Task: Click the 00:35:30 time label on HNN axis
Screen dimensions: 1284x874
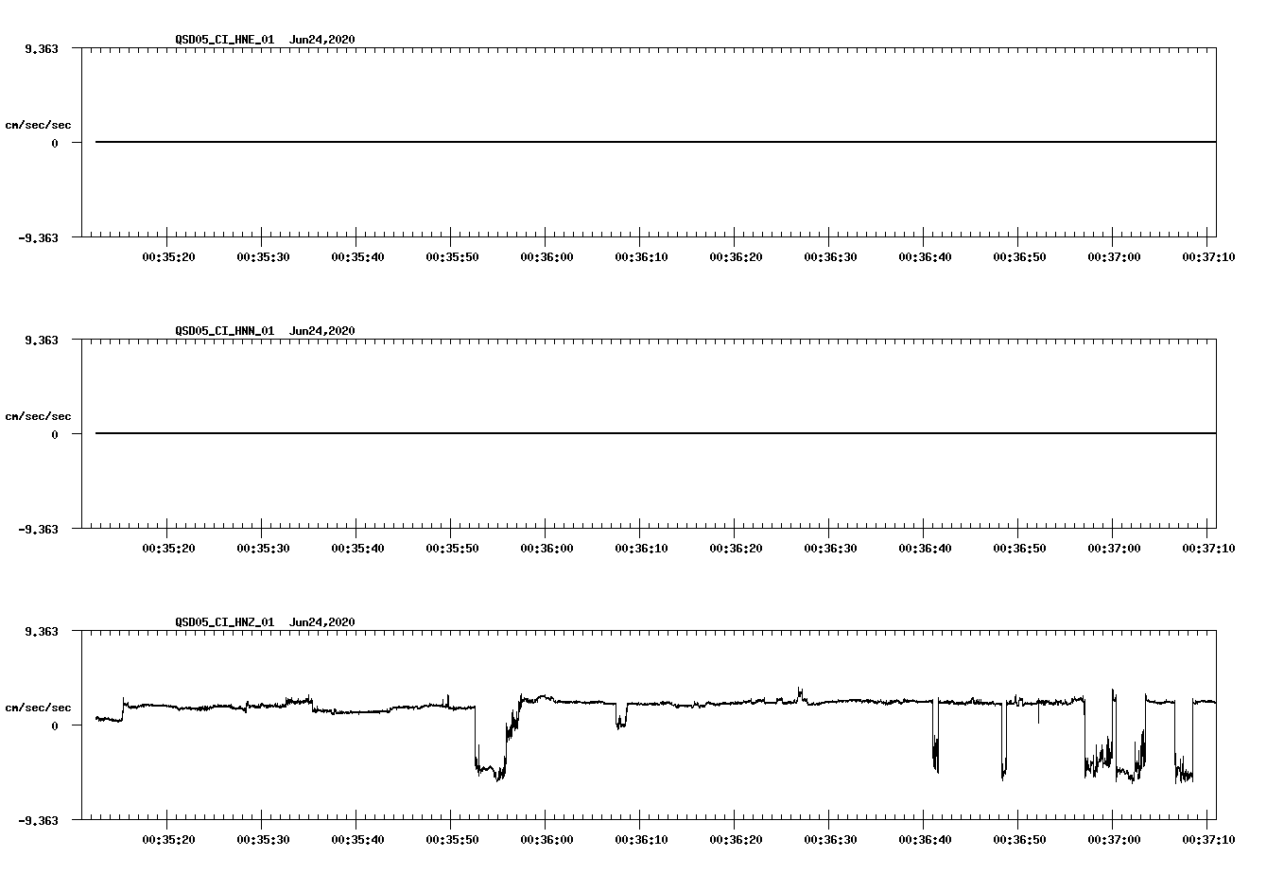Action: pos(263,548)
